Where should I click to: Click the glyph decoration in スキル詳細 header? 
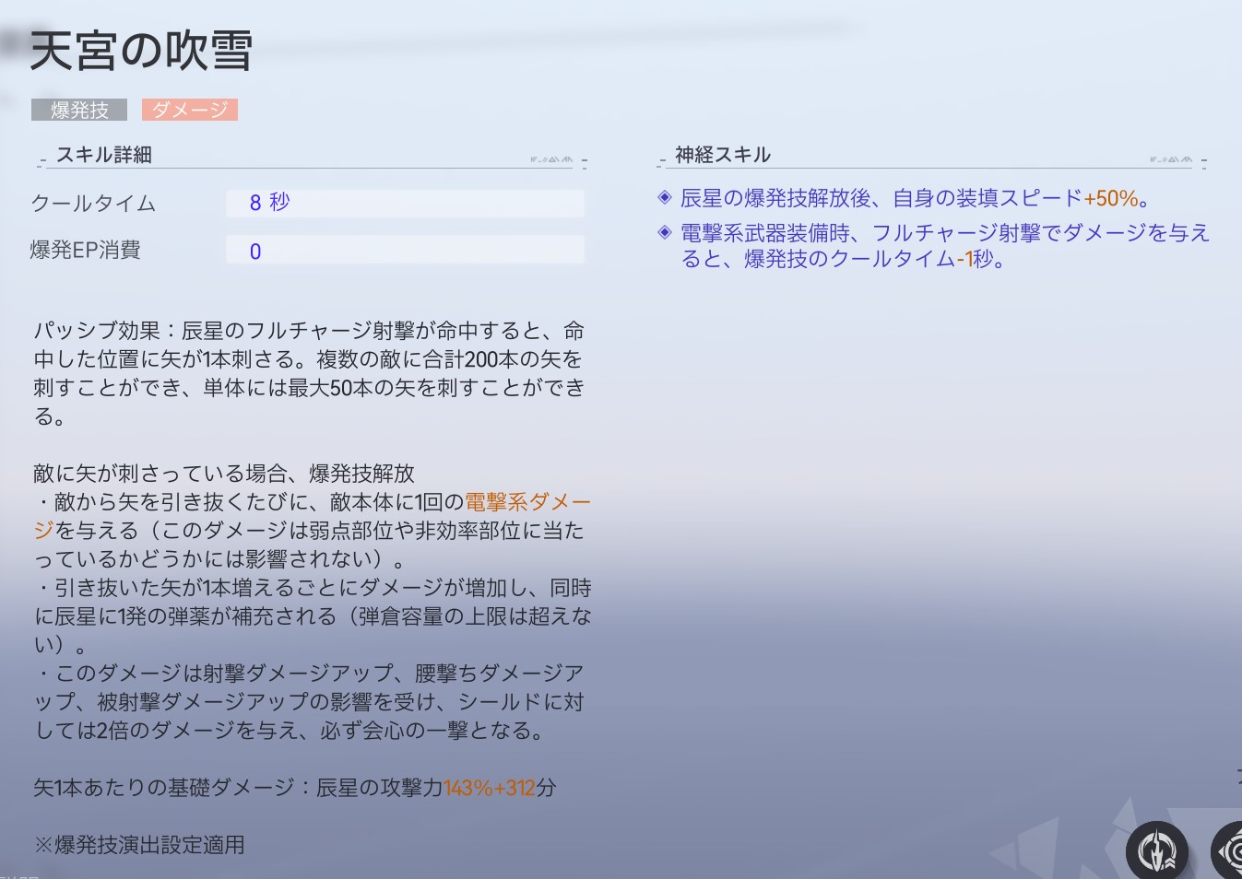[x=551, y=159]
